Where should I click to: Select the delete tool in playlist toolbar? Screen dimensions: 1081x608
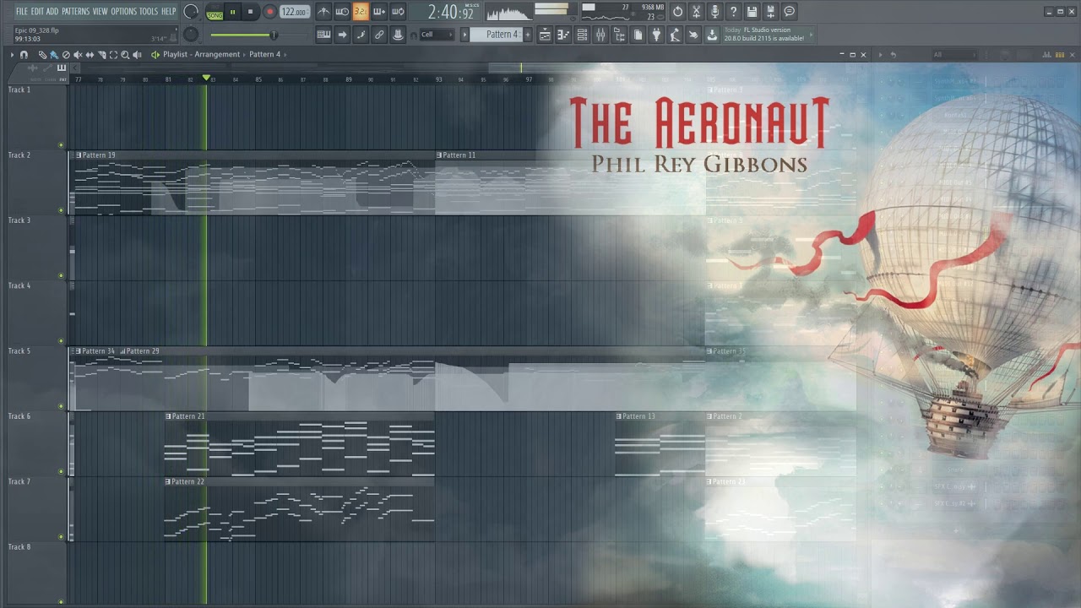tap(66, 55)
